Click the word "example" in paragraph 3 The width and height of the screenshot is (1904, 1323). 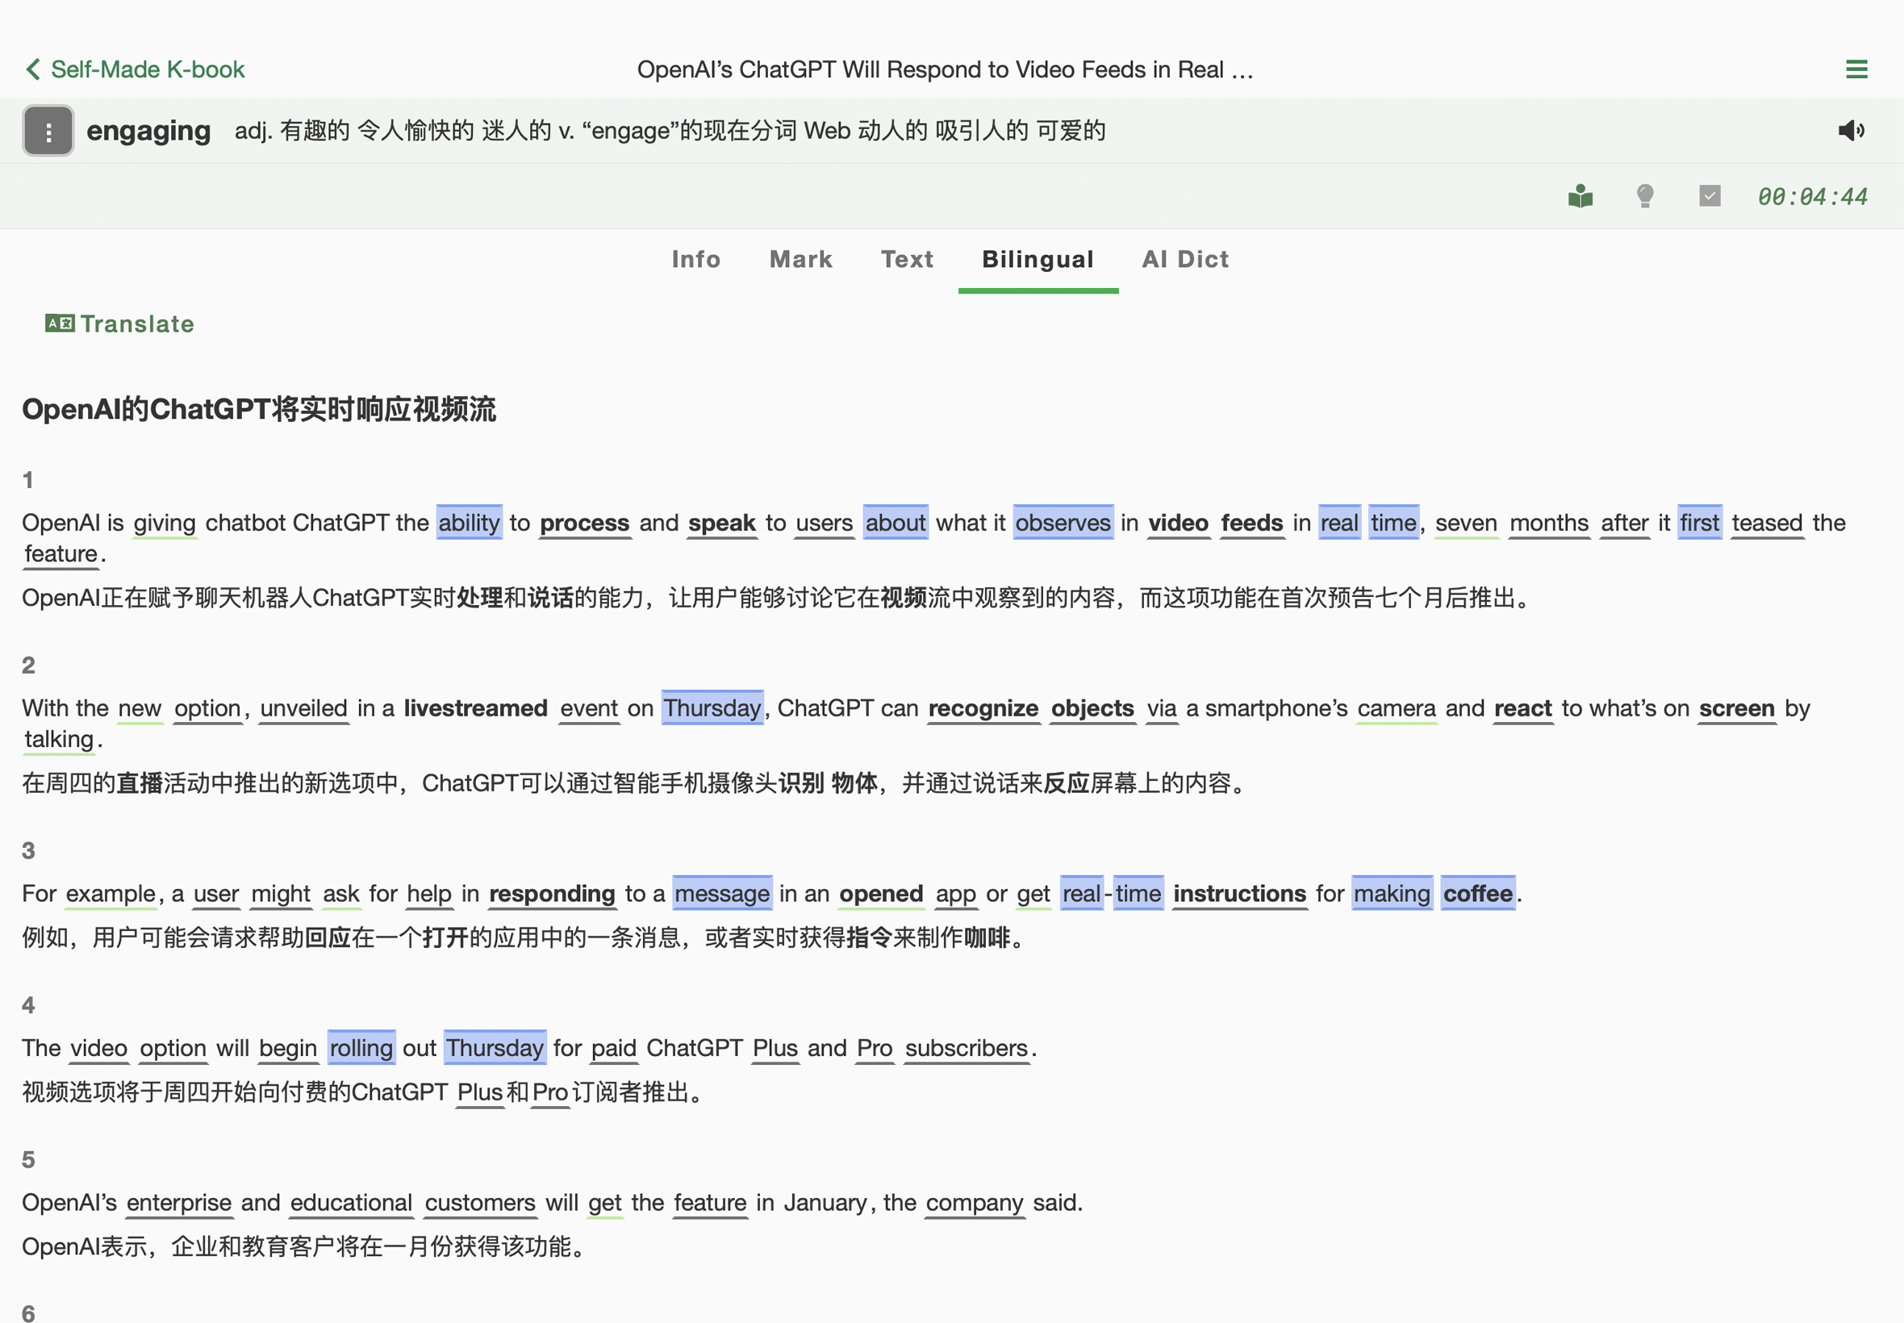[x=111, y=895]
